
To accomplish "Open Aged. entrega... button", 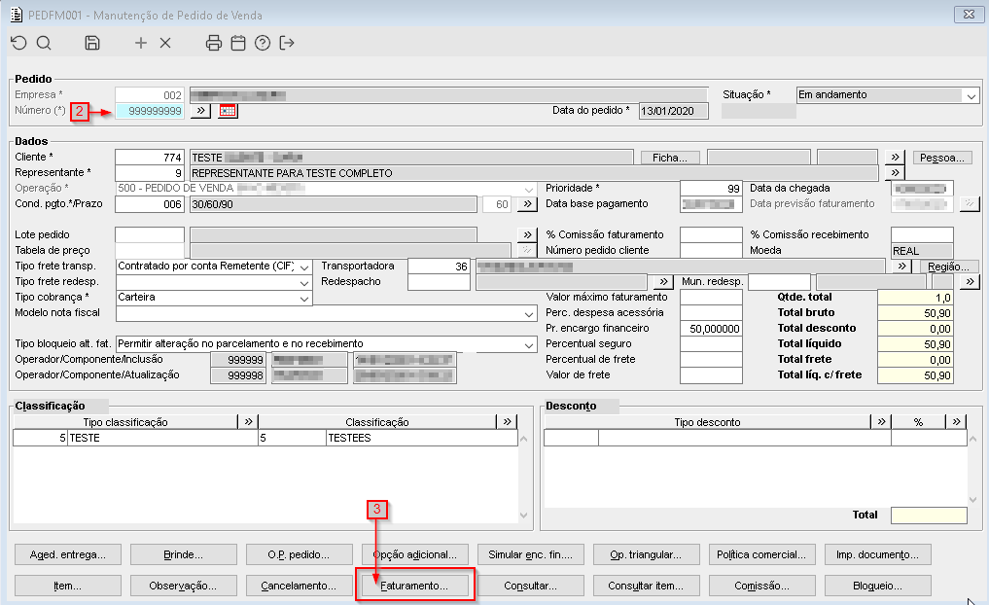I will 67,554.
